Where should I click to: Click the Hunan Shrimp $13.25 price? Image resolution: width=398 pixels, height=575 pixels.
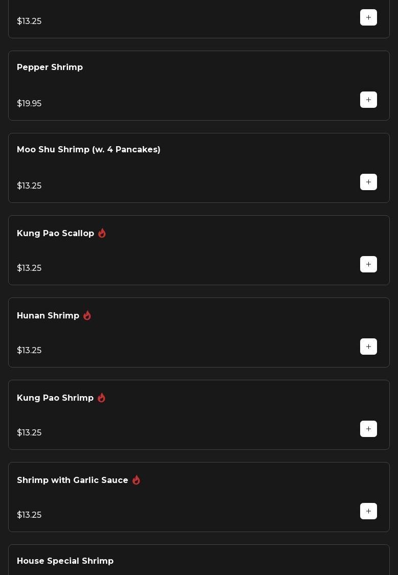coord(29,351)
